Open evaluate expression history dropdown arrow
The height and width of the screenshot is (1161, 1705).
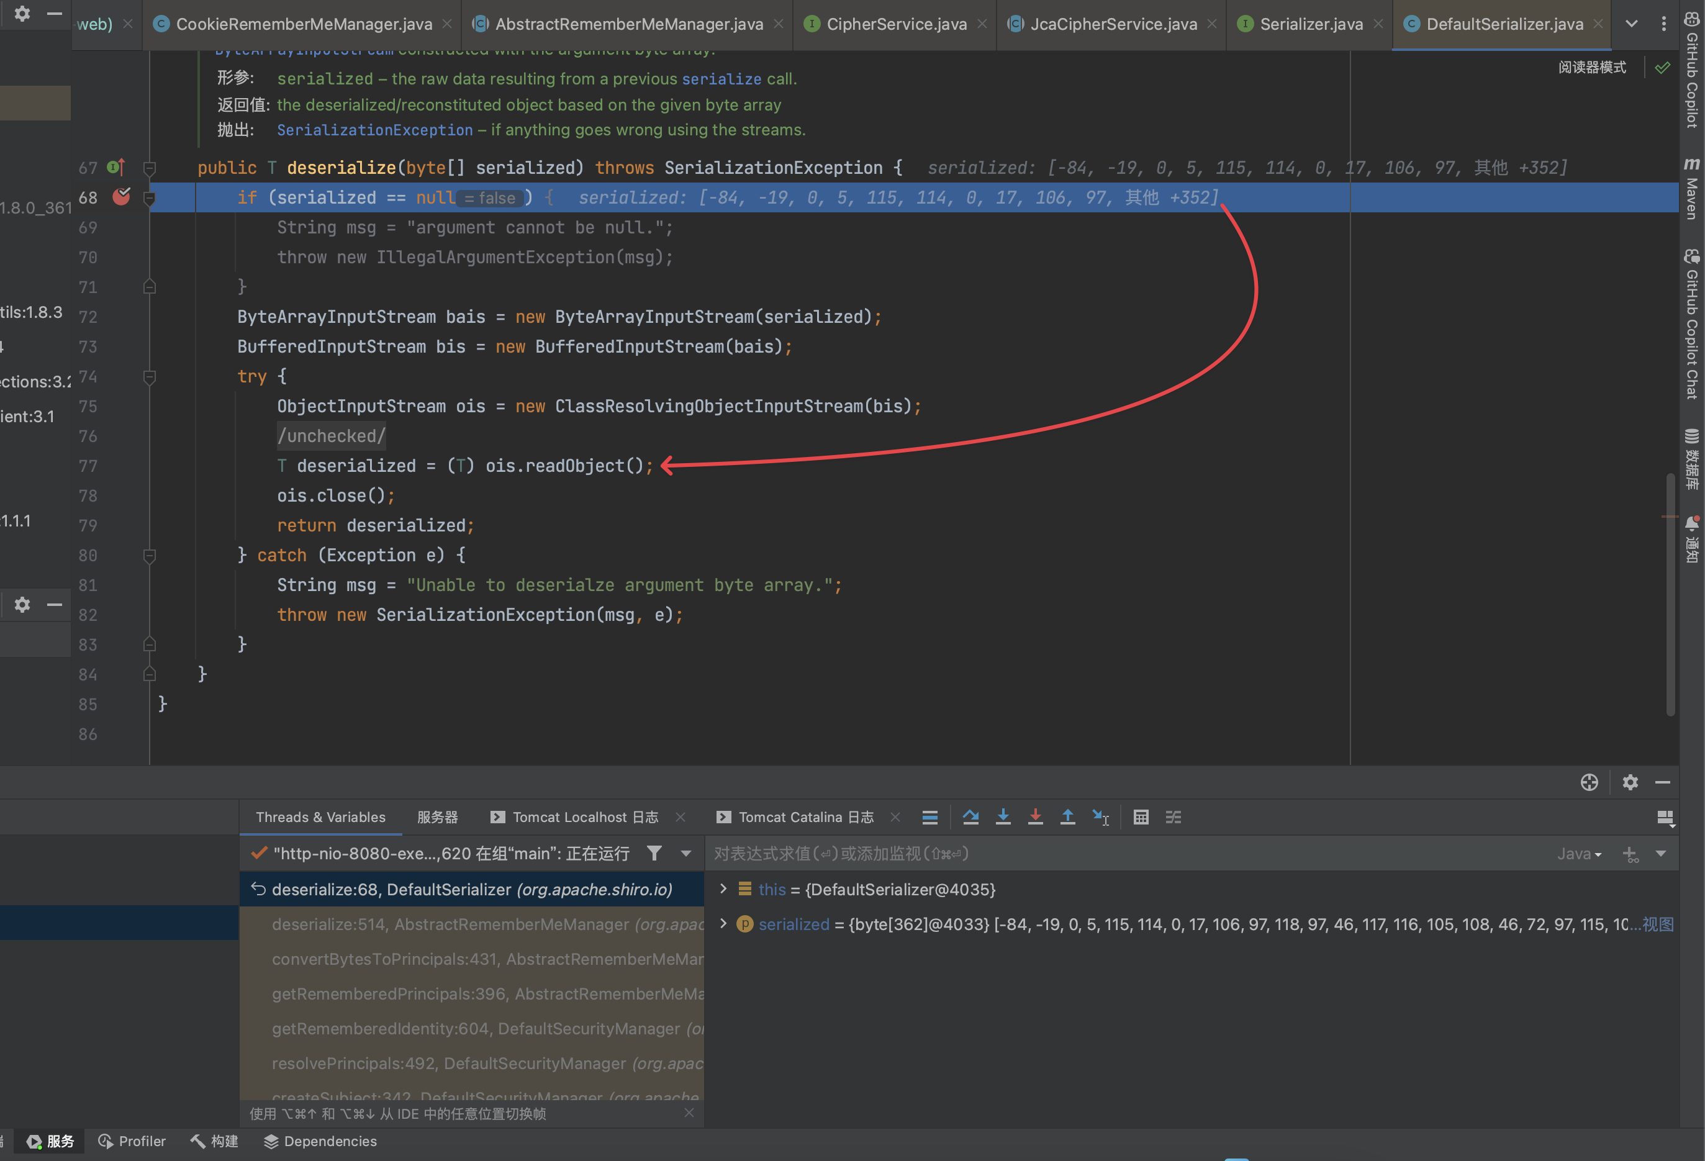point(1661,854)
